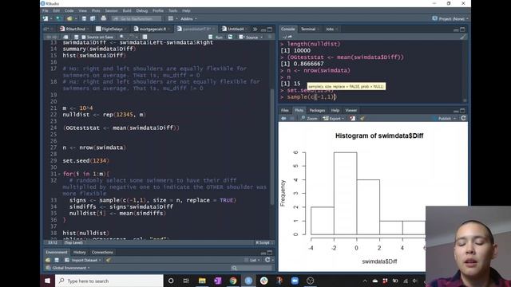Show more editor tabs with the chevron button
The width and height of the screenshot is (511, 287).
[255, 29]
